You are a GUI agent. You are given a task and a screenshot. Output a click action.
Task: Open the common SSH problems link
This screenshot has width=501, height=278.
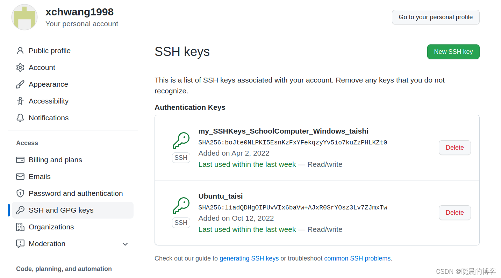(x=357, y=258)
